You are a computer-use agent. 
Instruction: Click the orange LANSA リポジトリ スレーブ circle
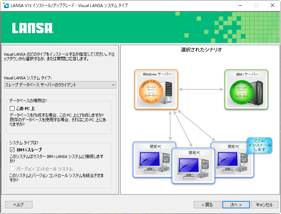coord(151,92)
